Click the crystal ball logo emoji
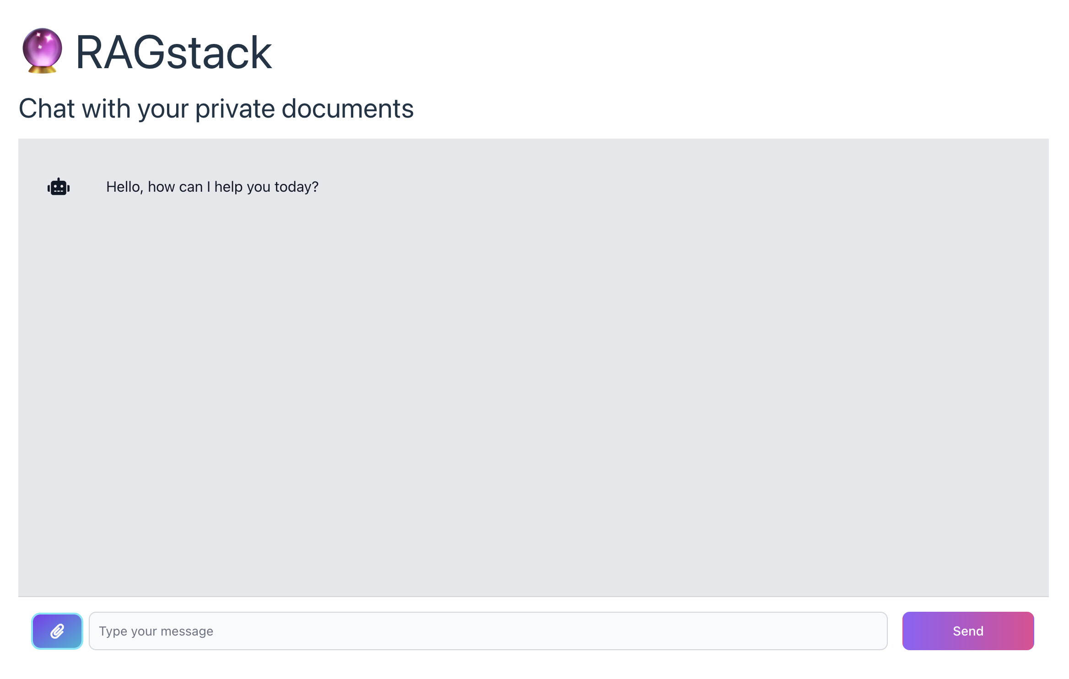Screen dimensions: 1069x679 [x=42, y=51]
